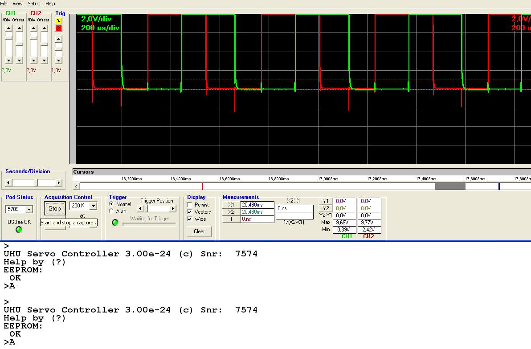Click the Seconds/Division slider thumb

37,183
